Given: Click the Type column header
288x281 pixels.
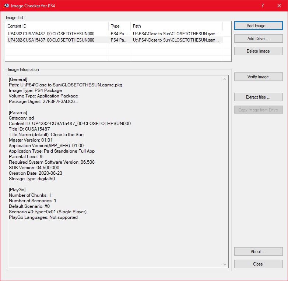Looking at the screenshot, I should [x=120, y=26].
